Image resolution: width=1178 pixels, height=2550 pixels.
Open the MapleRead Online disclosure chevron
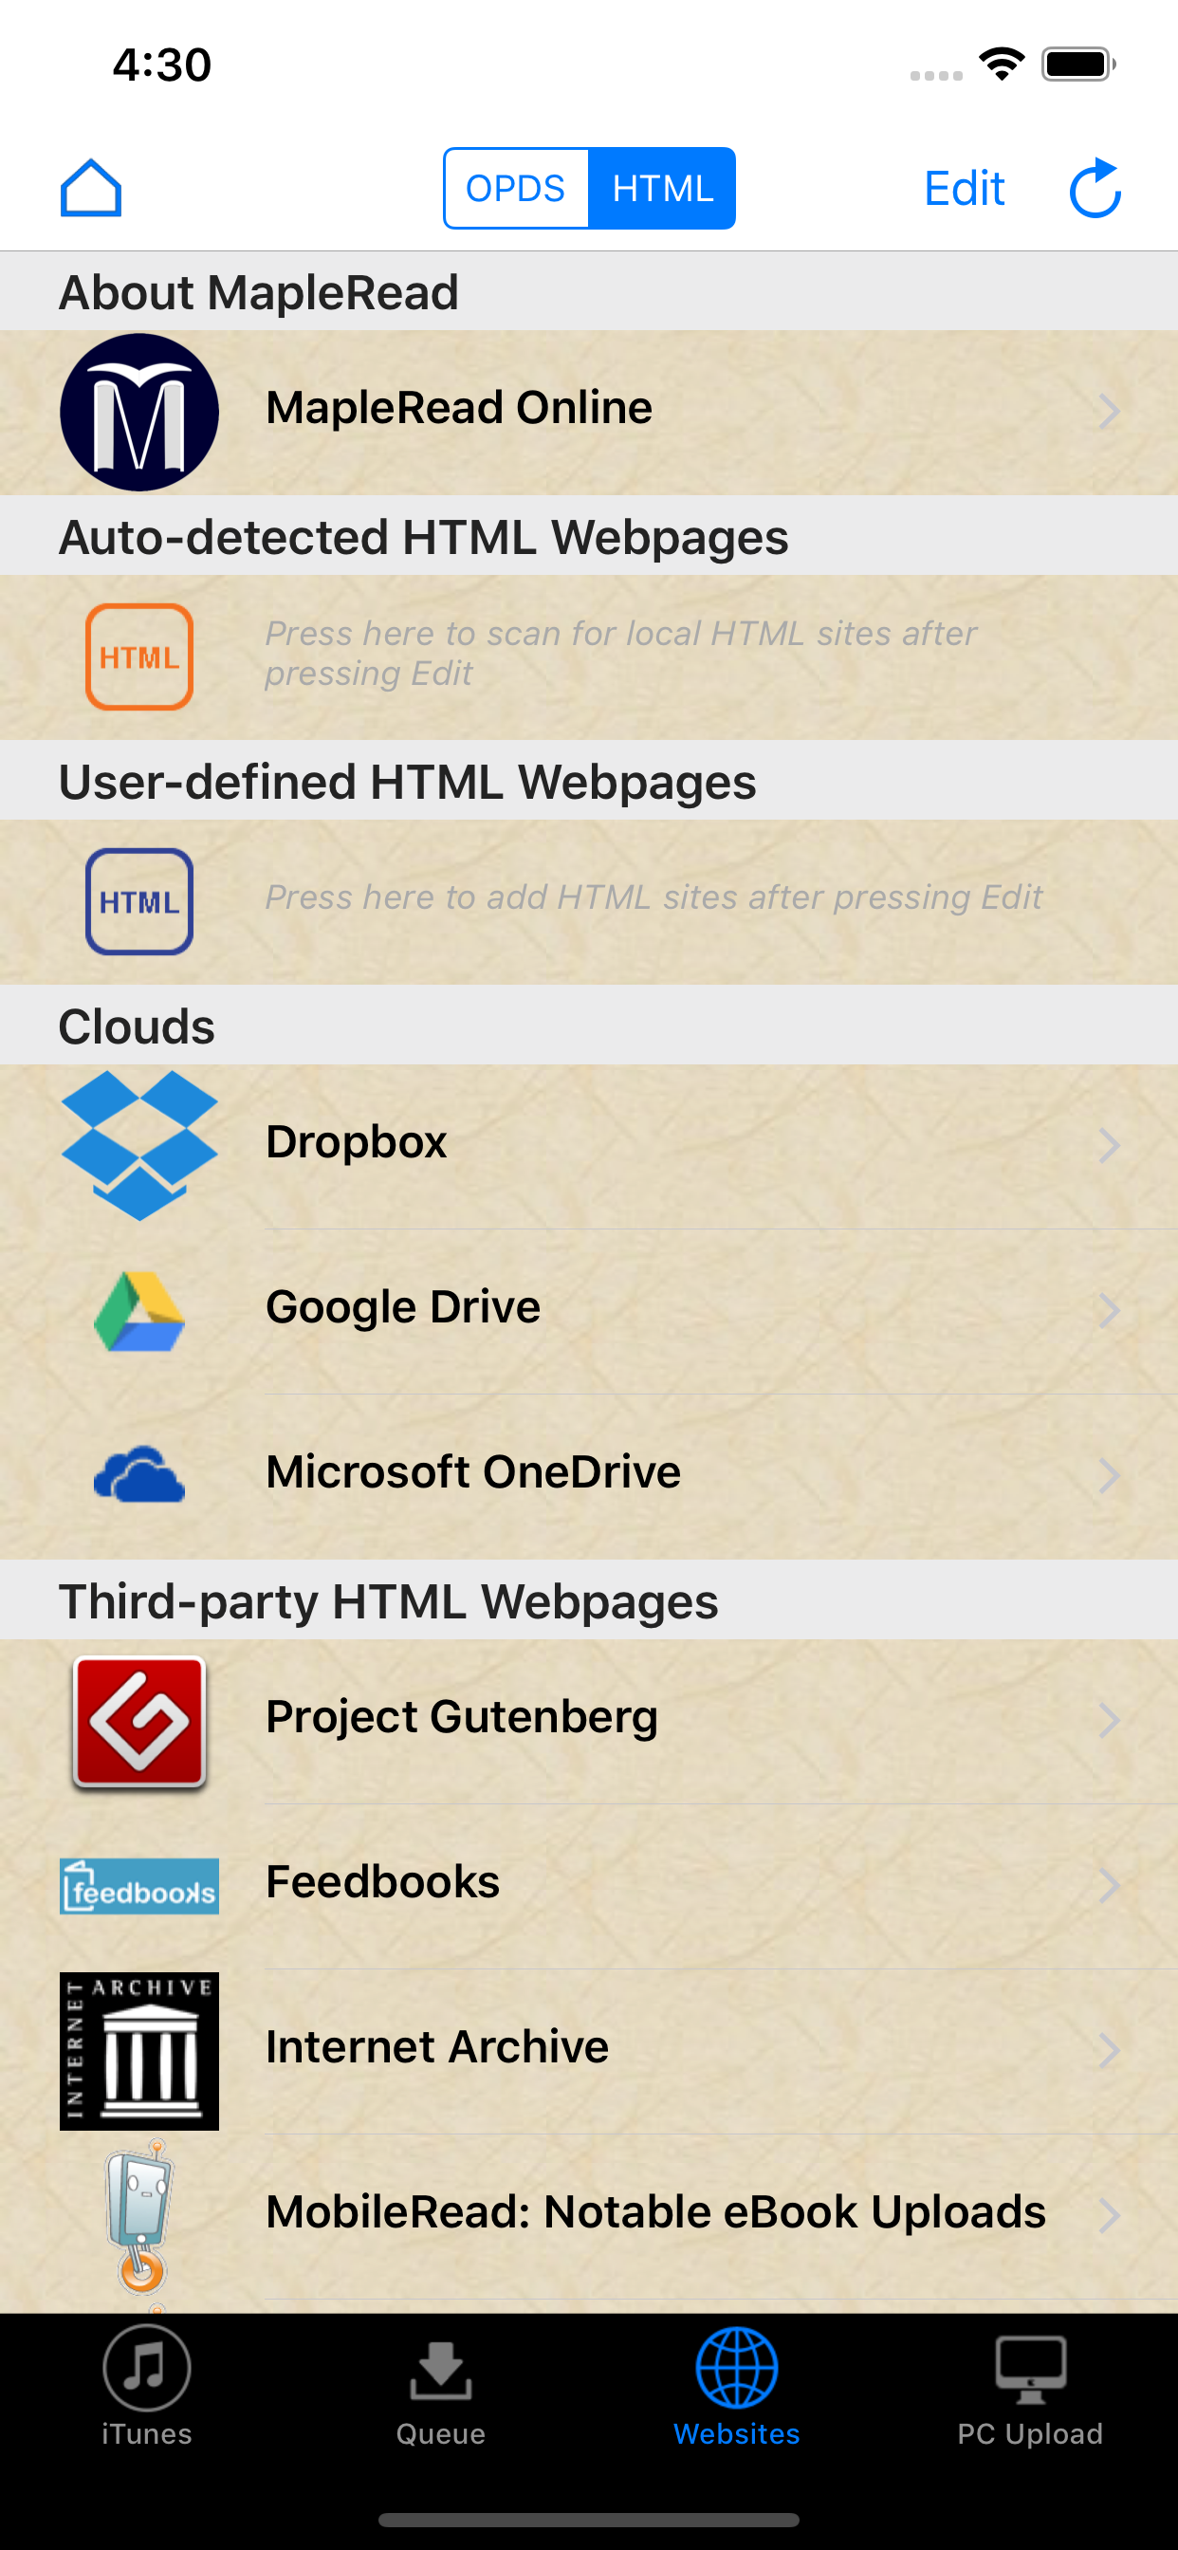1109,411
